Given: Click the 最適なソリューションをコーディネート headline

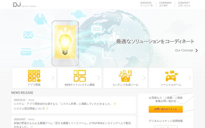Looking at the screenshot, I should point(155,41).
